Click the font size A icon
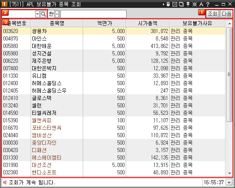235x188 pixels. [x=201, y=5]
